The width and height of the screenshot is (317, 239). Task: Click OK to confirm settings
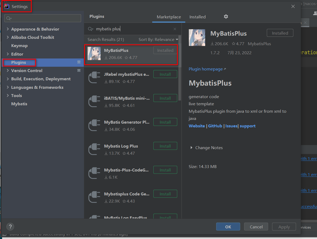228,227
